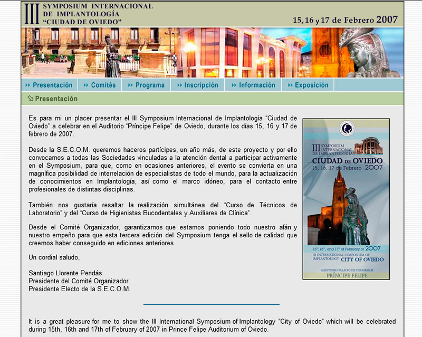Go to the Programa section
The image size is (422, 337).
click(x=146, y=85)
